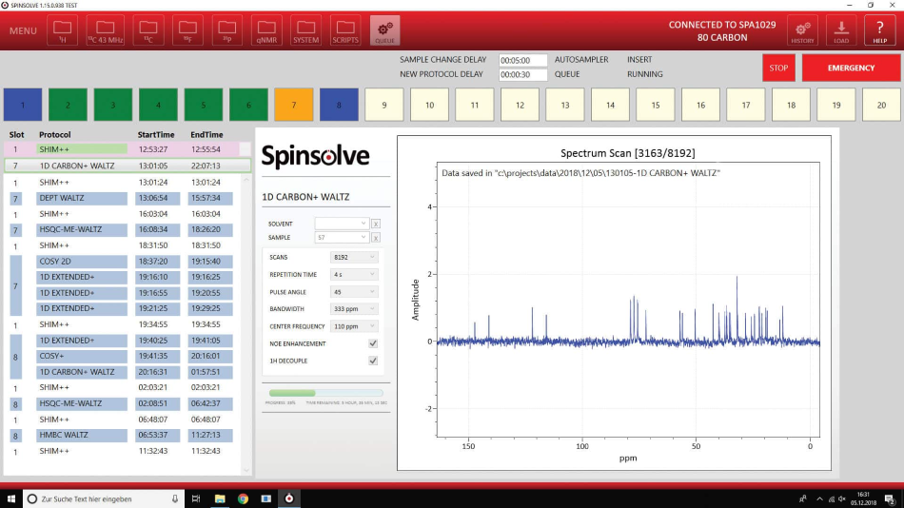Select the 1D CARBON+ WALTZ row starting 20:16:31
The image size is (904, 508).
[135, 372]
